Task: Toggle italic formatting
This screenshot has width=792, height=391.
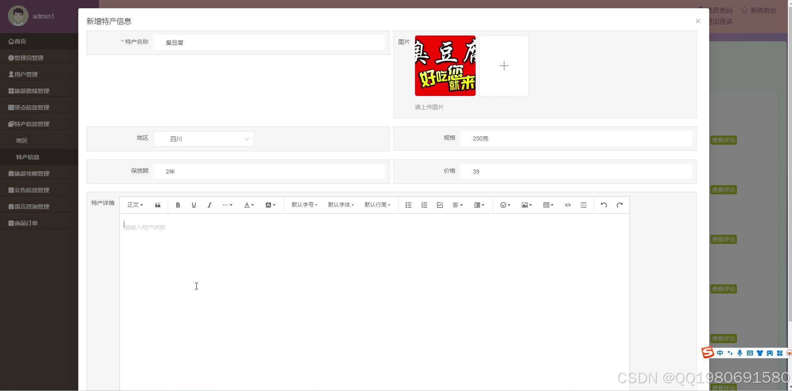Action: (209, 205)
